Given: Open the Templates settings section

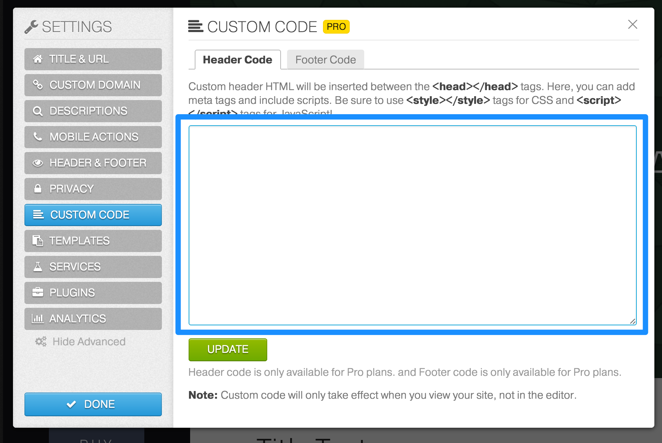Looking at the screenshot, I should pyautogui.click(x=93, y=241).
